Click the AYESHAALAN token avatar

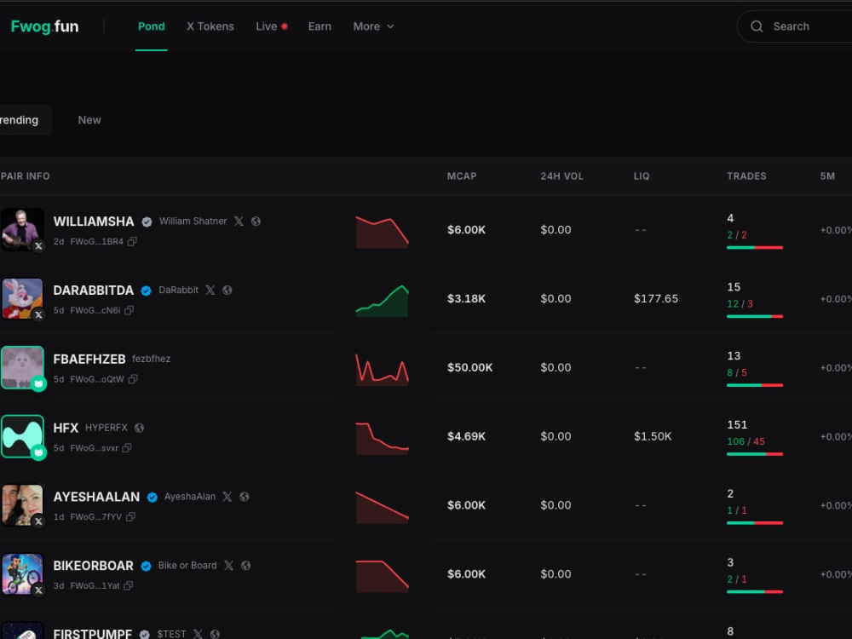tap(22, 505)
